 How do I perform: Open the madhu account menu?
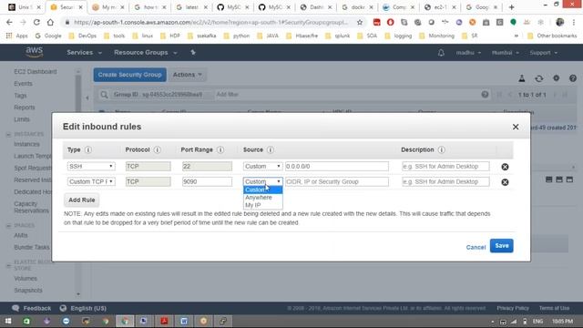click(468, 53)
